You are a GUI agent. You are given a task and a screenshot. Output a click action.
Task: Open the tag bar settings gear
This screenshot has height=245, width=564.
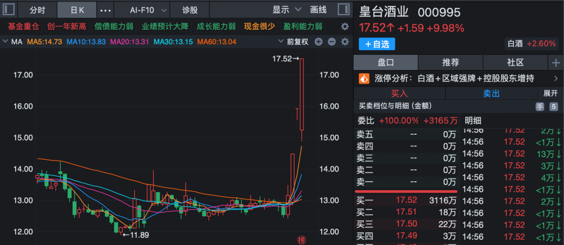pos(345,27)
